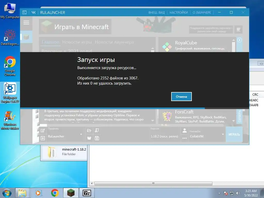This screenshot has width=264, height=198.
Task: Show hidden system tray icons arrow
Action: coord(219,193)
